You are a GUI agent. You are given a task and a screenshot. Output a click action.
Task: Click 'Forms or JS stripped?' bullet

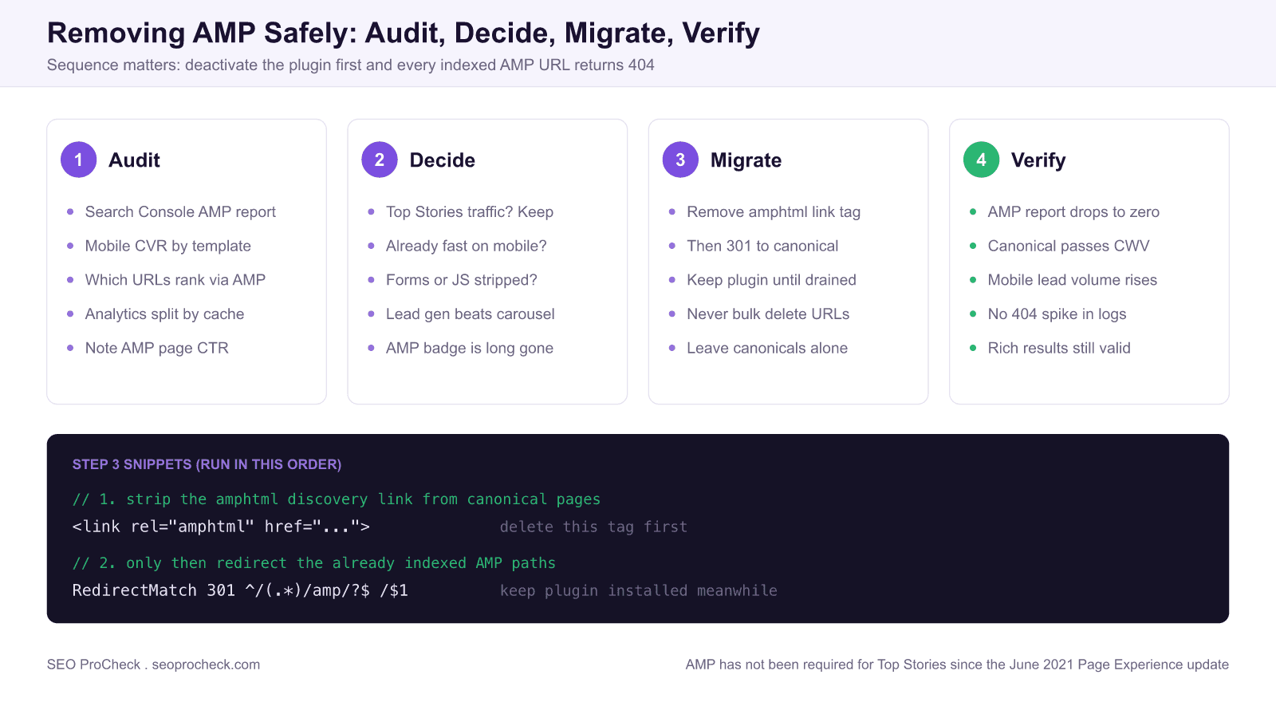[x=461, y=280]
